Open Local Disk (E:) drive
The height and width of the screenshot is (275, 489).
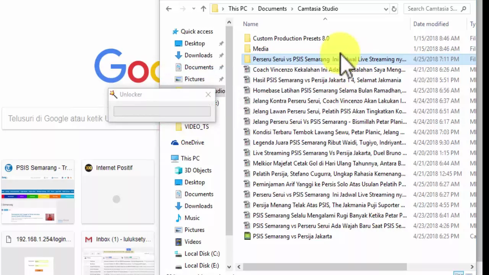201,265
